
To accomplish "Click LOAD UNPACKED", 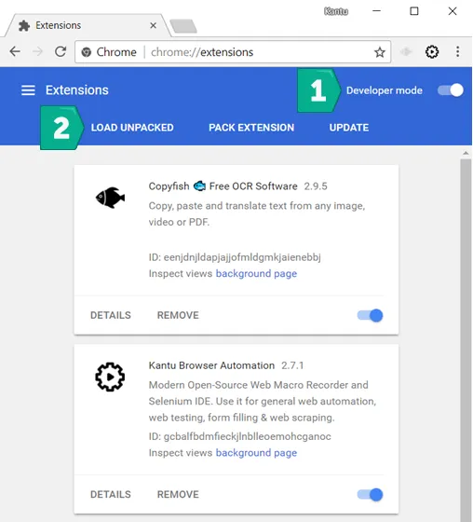I will (x=132, y=128).
